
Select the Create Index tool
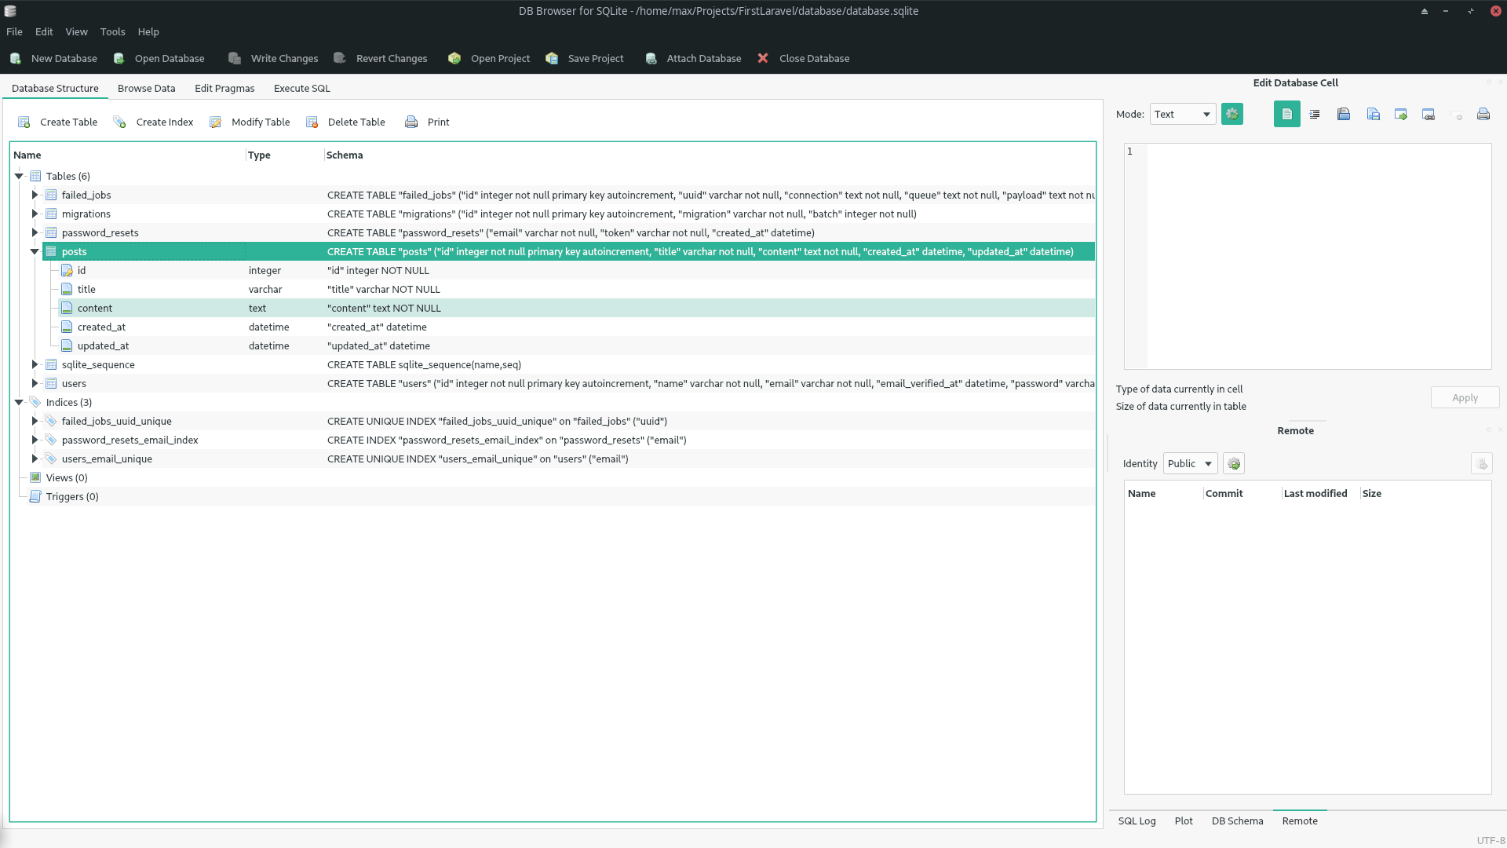tap(154, 122)
